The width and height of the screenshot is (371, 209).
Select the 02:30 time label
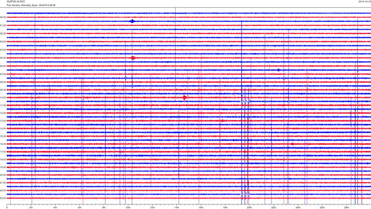click(x=3, y=34)
